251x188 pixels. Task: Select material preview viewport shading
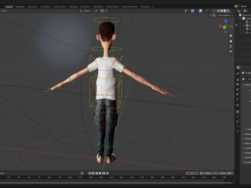225,11
